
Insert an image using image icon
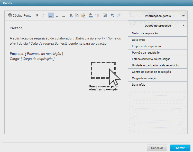click(x=105, y=15)
